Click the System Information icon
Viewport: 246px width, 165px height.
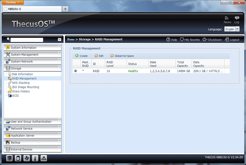coord(8,48)
